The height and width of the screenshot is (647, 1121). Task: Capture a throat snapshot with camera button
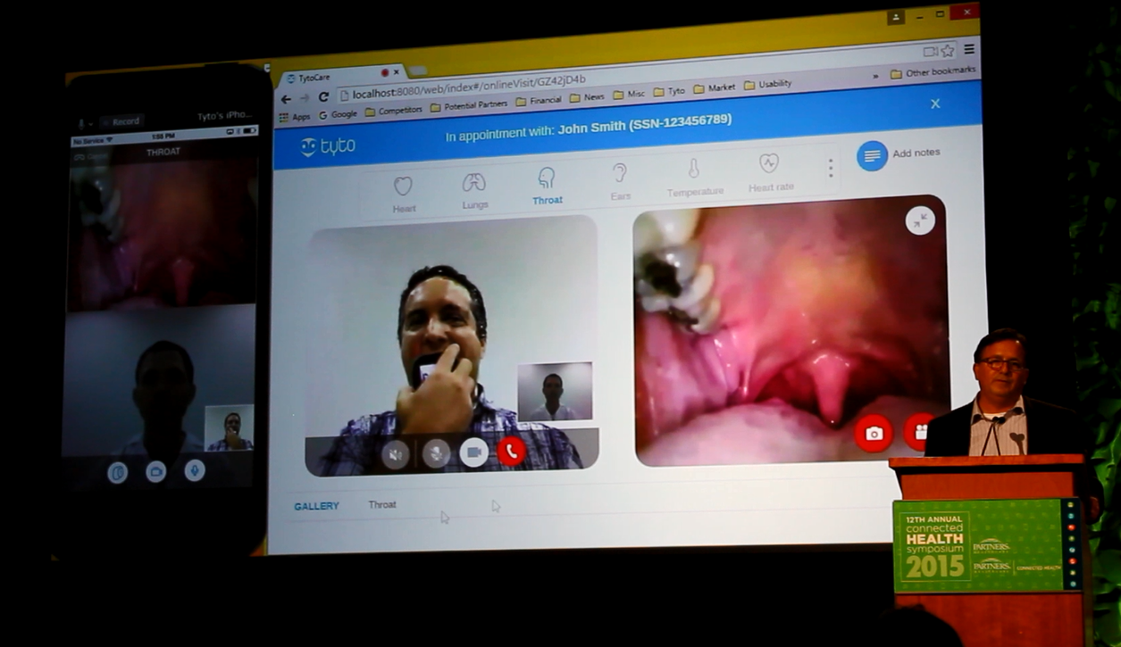pos(873,433)
